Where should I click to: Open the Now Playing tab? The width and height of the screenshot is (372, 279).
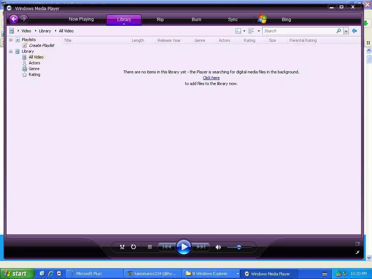point(81,19)
